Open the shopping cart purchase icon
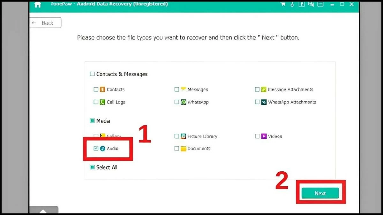383x215 pixels. 282,4
